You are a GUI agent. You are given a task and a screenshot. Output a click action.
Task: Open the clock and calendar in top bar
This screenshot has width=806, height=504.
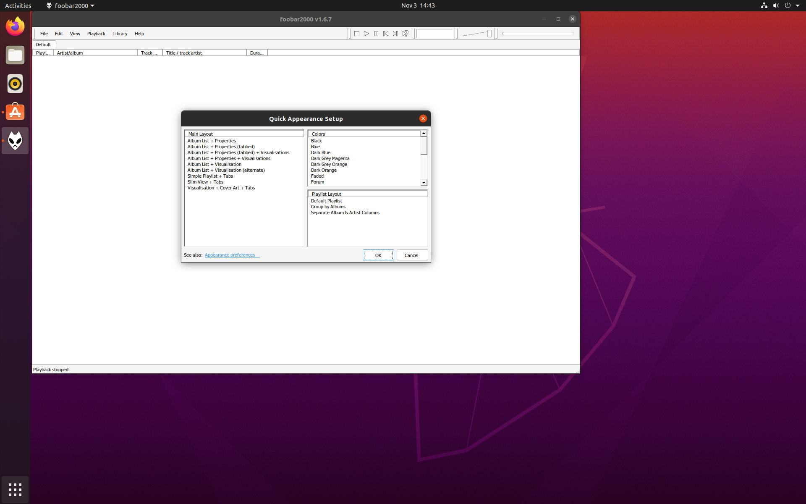(418, 5)
